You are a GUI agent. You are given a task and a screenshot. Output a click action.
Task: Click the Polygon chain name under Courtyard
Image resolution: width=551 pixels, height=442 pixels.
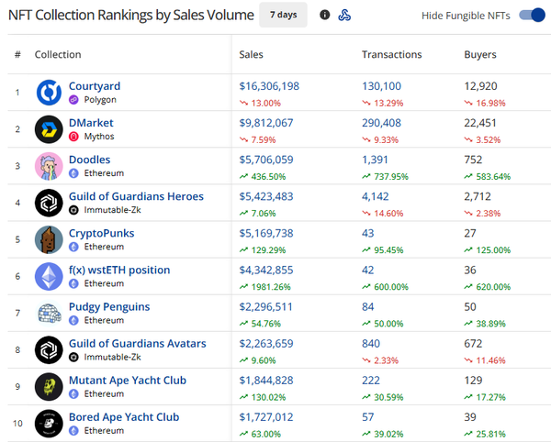point(100,100)
